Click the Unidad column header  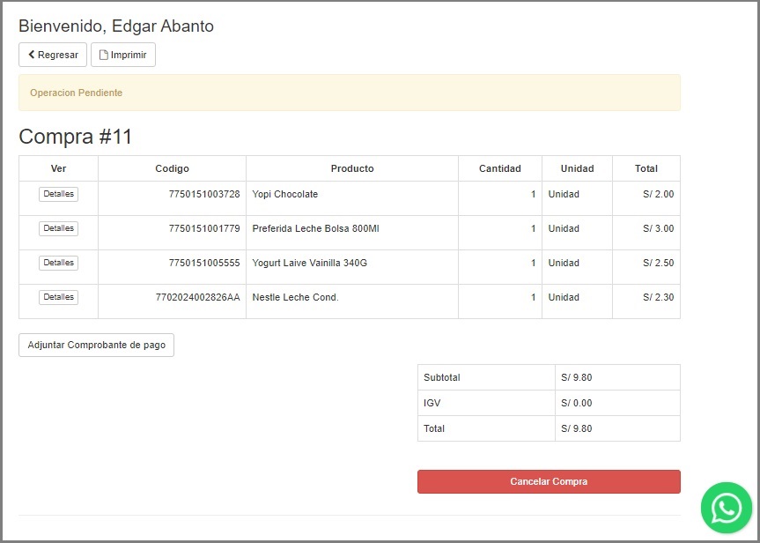click(x=578, y=168)
